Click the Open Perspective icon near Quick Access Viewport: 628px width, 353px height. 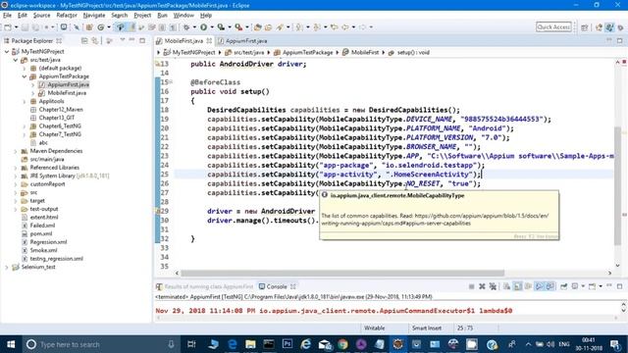coord(585,27)
